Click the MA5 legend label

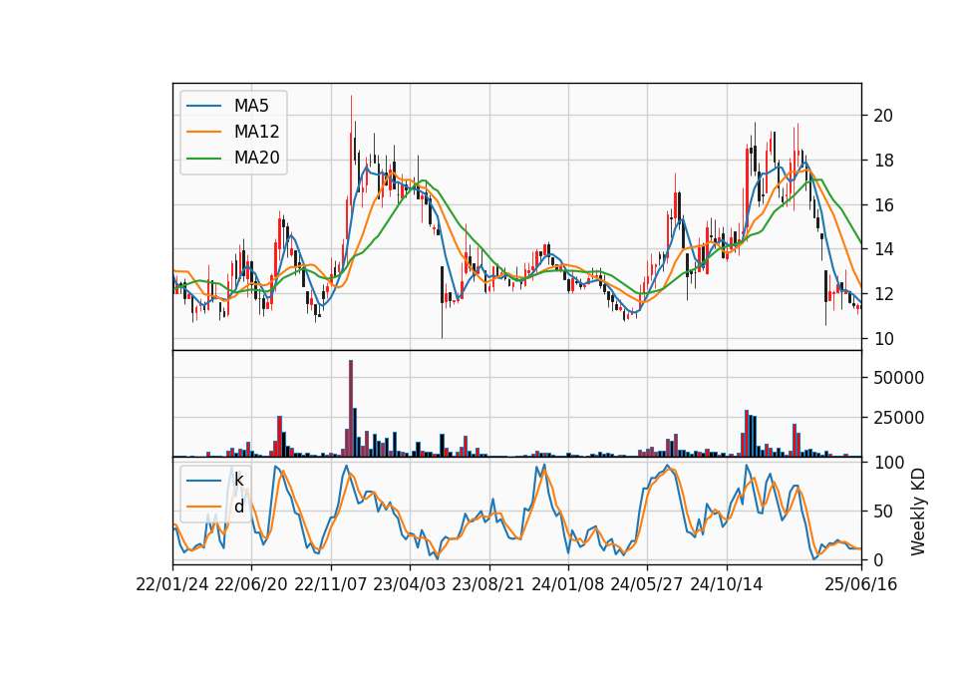point(251,106)
